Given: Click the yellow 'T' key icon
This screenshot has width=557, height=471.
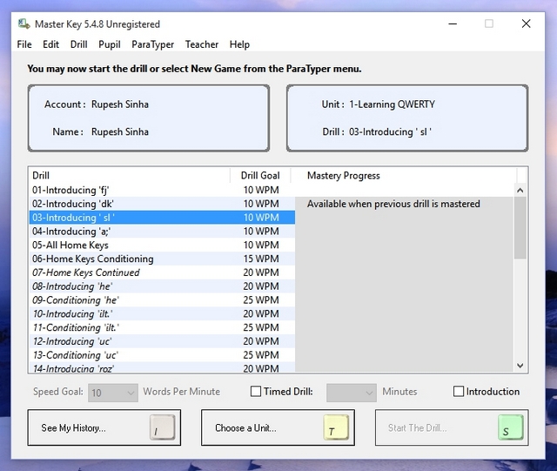Looking at the screenshot, I should (336, 427).
